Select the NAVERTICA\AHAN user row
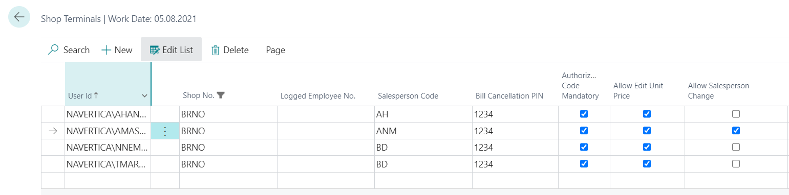The image size is (789, 195). coord(108,114)
